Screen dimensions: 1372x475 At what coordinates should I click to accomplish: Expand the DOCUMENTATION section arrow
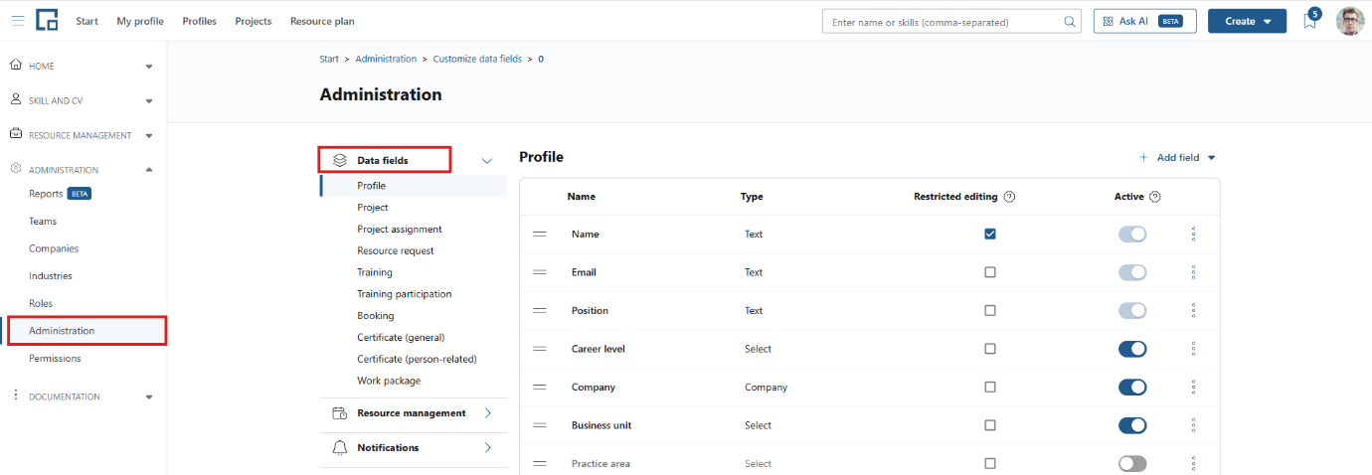coord(149,396)
